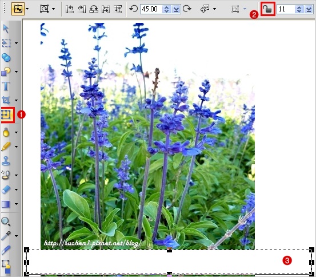This screenshot has height=277, width=316.
Task: Expand the rotate-using-line tool dropdown arrow
Action: (214, 9)
